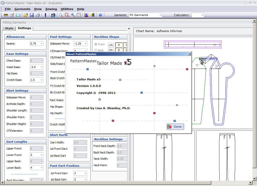Open the Garments combo box
This screenshot has width=257, height=186.
tap(145, 15)
